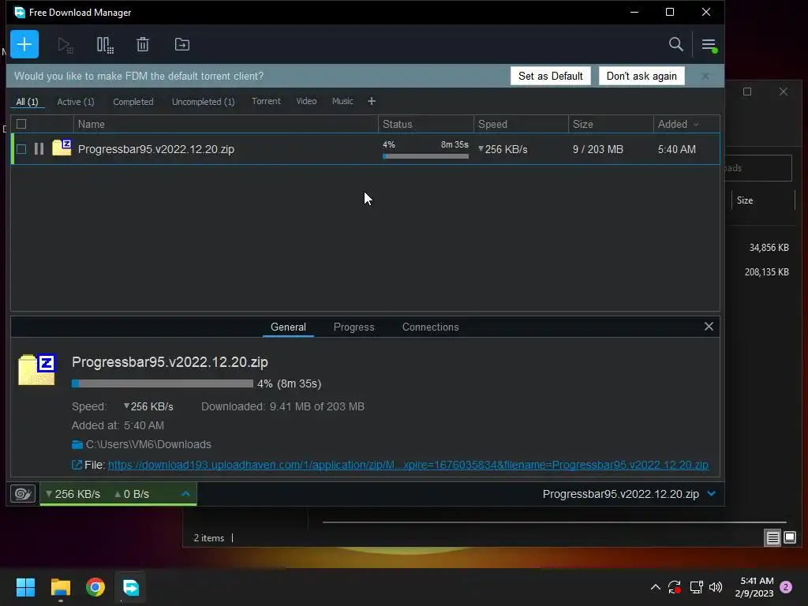The width and height of the screenshot is (808, 606).
Task: Open the General details tab
Action: click(x=288, y=327)
